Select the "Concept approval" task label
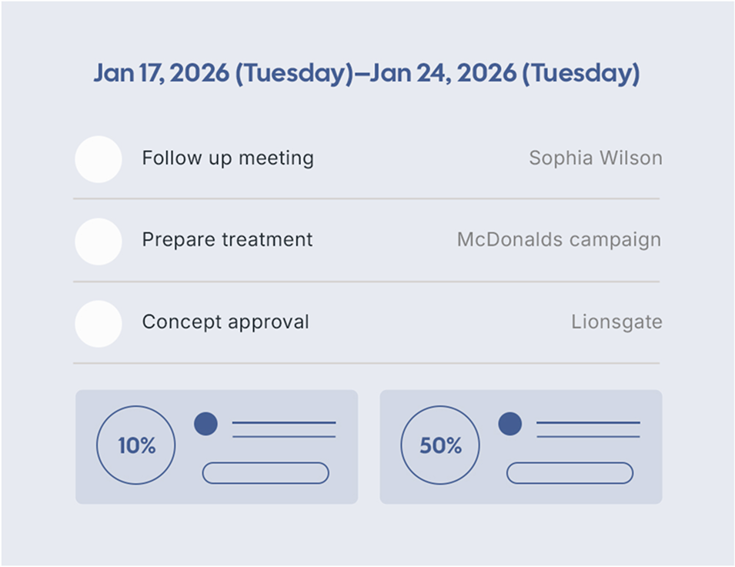The width and height of the screenshot is (735, 567). click(x=226, y=322)
